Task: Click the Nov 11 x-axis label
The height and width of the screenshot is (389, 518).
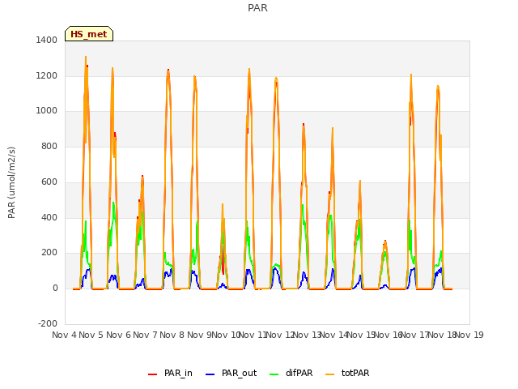Action: click(253, 335)
